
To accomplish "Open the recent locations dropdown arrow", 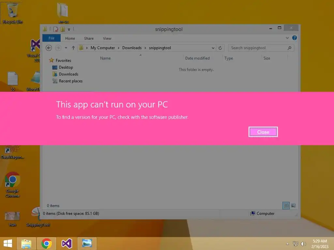I will pyautogui.click(x=66, y=48).
